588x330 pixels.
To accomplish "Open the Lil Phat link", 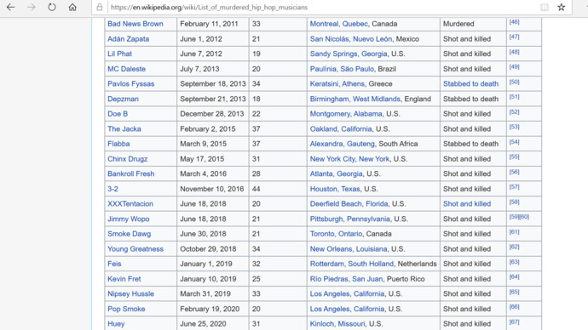I will 119,54.
